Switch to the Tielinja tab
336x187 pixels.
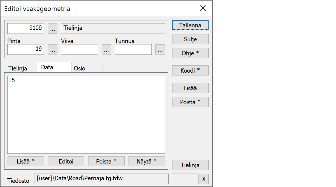click(18, 68)
